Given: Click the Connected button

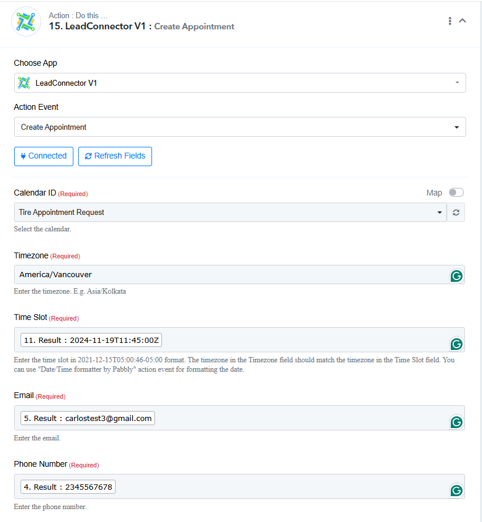Looking at the screenshot, I should [43, 156].
